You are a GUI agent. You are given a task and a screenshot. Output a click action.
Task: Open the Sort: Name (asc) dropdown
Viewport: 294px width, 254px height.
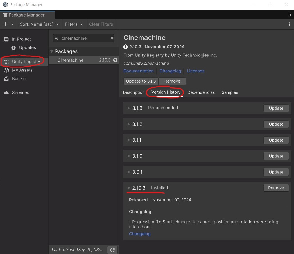pos(39,24)
